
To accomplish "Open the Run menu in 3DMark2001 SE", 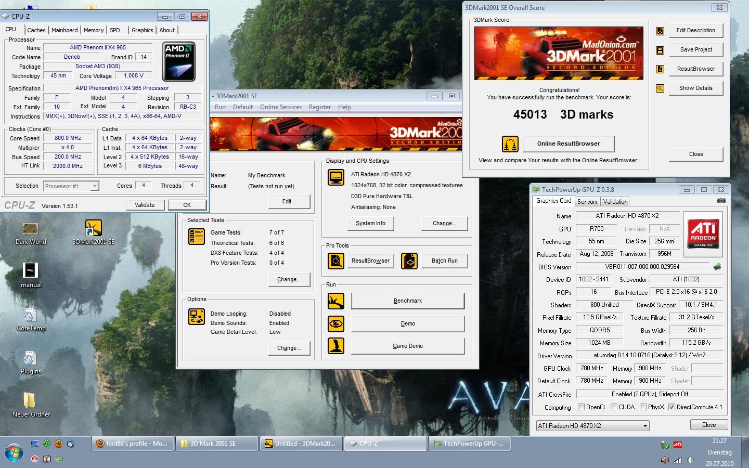I will click(x=220, y=107).
